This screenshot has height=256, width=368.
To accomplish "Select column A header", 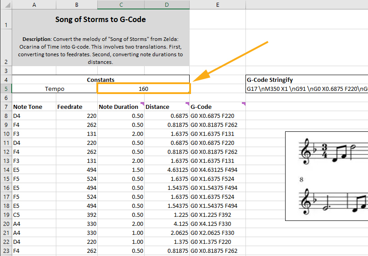I will pyautogui.click(x=34, y=4).
